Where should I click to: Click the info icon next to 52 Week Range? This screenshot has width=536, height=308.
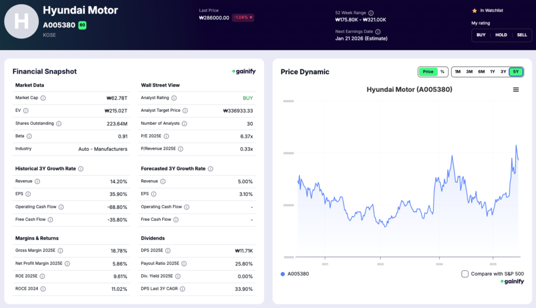(371, 13)
